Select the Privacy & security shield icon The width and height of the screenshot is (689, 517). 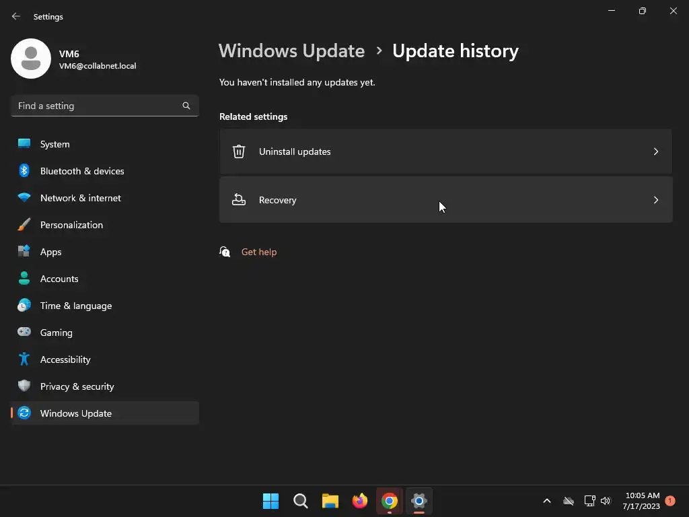coord(24,386)
